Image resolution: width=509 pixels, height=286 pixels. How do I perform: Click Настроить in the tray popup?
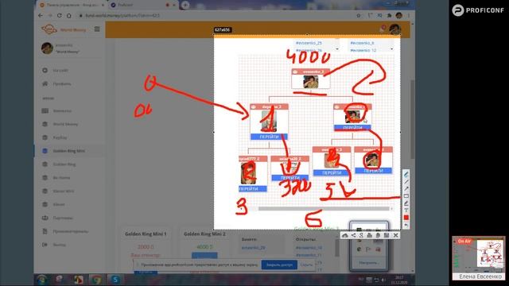[368, 263]
